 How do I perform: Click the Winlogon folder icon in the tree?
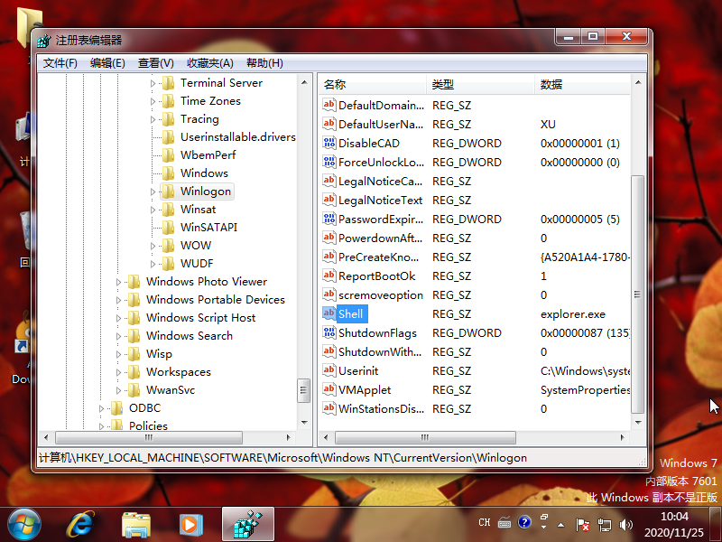[170, 192]
